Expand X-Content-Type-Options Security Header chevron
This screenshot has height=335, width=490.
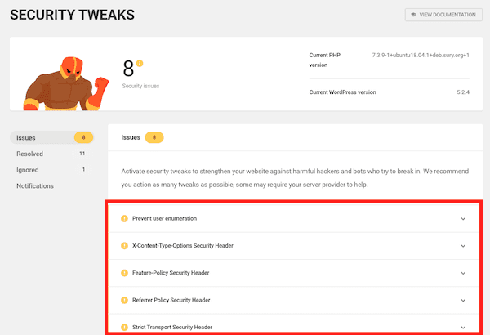pyautogui.click(x=463, y=246)
